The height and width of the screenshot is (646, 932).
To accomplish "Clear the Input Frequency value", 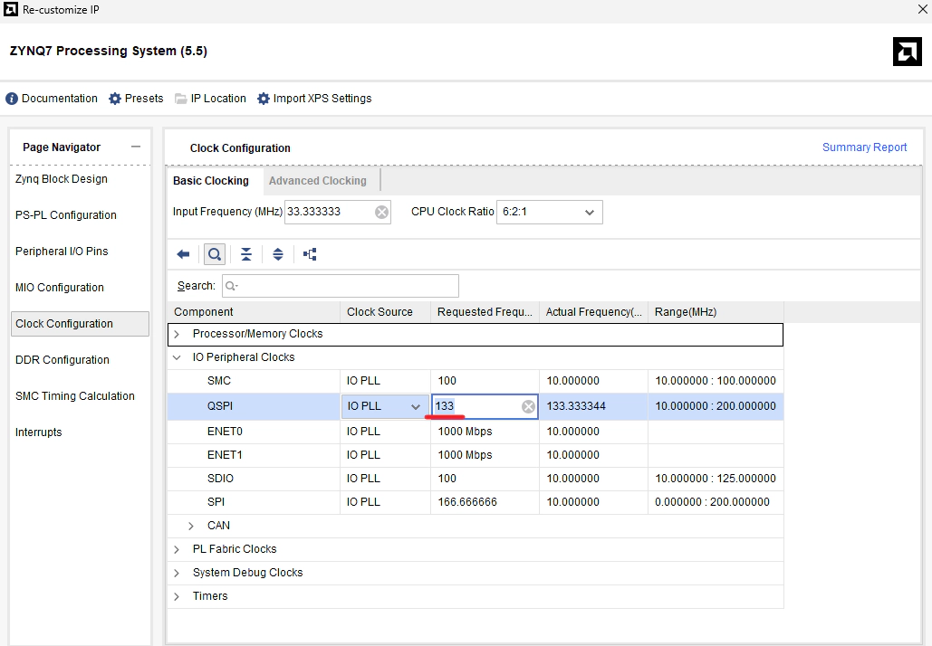I will coord(381,212).
